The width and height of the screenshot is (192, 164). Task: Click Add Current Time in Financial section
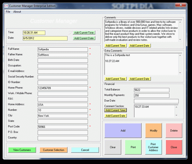(x=116, y=110)
